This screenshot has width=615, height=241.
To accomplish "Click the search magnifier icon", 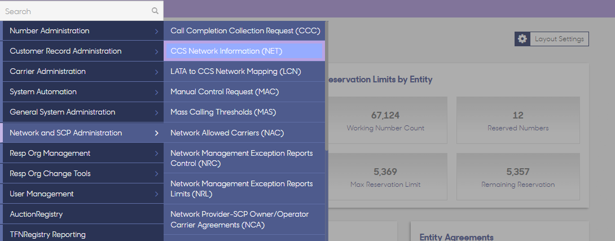I will 155,11.
